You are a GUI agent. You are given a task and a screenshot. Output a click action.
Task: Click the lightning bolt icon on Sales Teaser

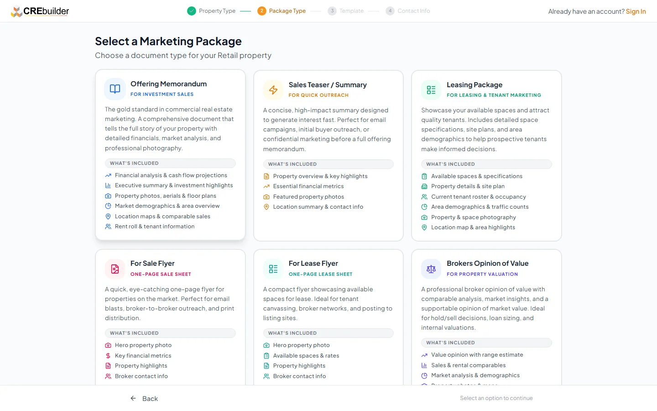(x=273, y=90)
